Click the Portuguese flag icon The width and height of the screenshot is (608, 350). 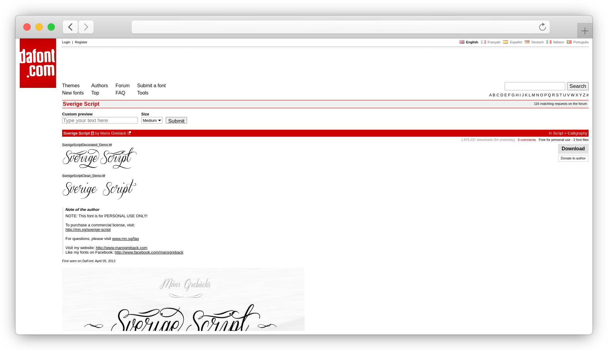pyautogui.click(x=569, y=42)
